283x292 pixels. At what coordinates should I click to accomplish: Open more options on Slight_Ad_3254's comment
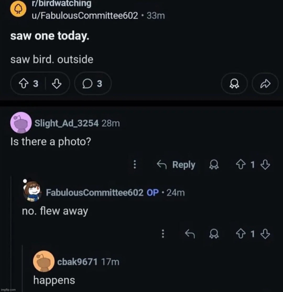[134, 165]
